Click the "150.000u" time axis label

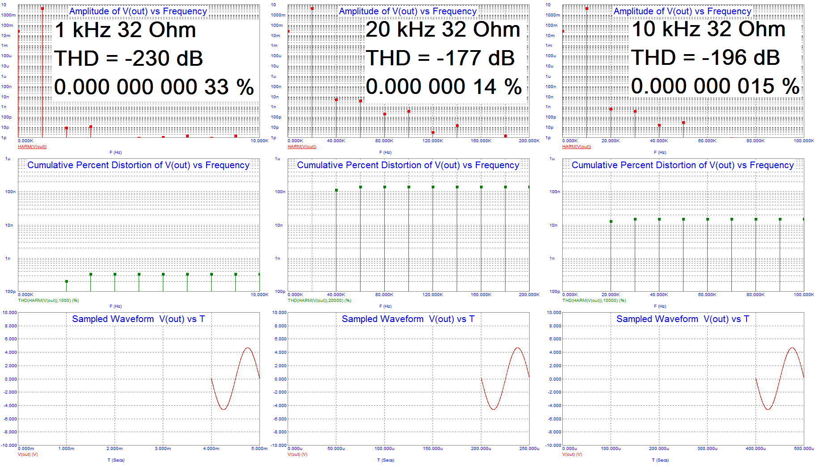tap(433, 449)
